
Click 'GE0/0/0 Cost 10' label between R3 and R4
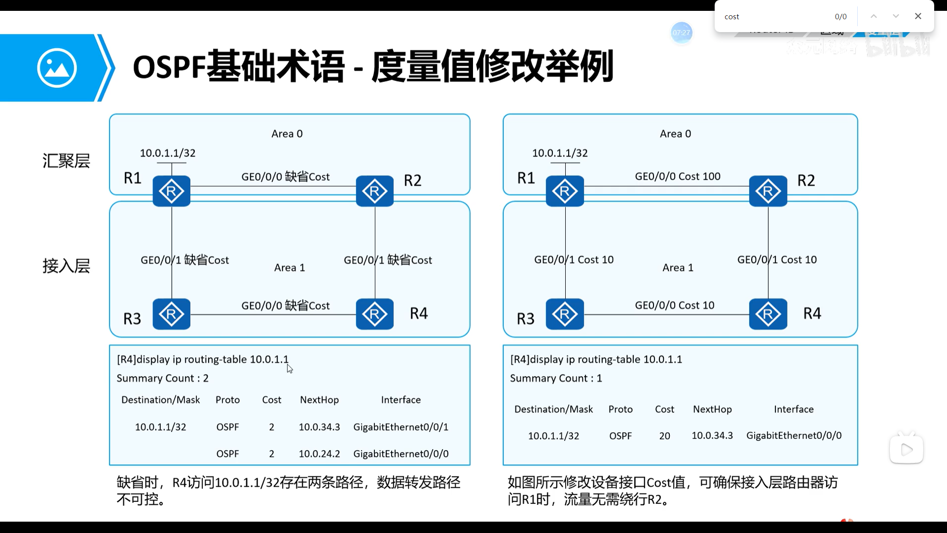[674, 305]
